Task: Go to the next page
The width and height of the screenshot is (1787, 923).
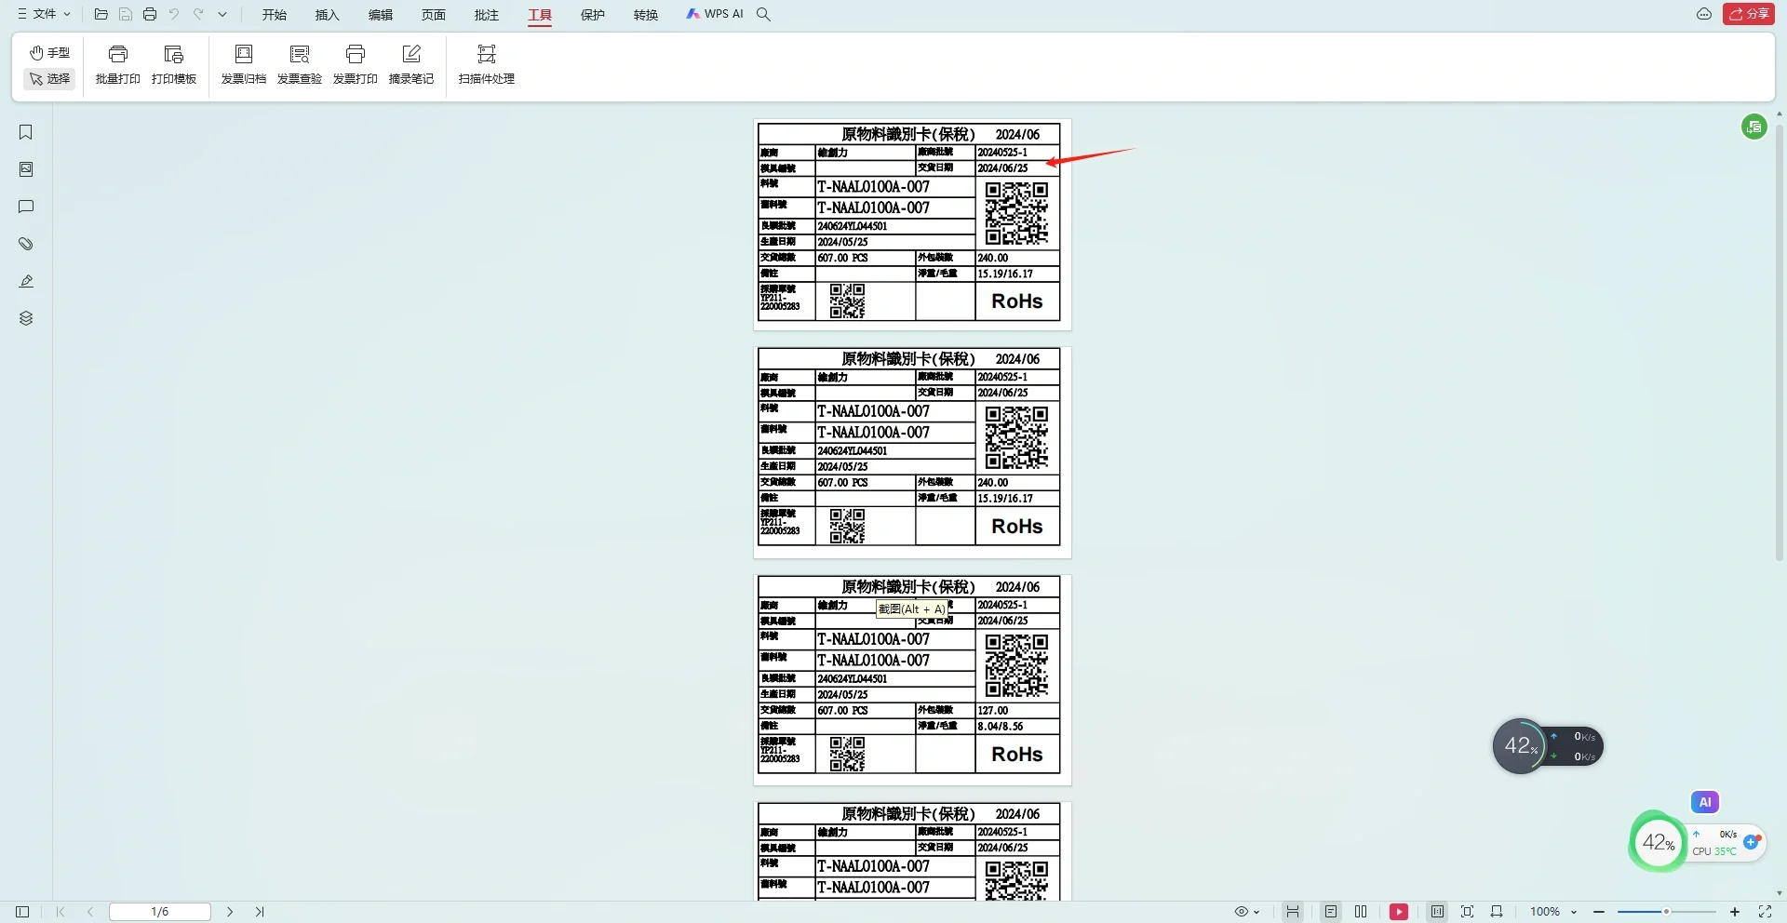Action: pyautogui.click(x=230, y=912)
